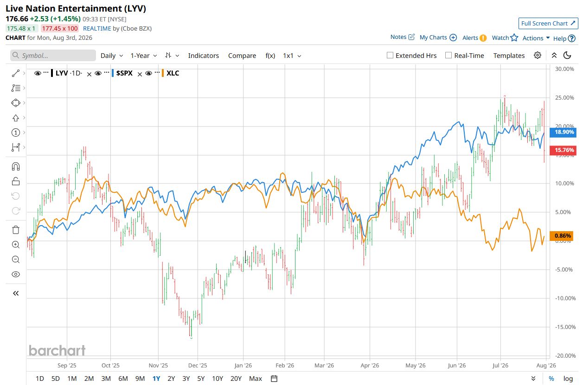Zoom in on the chart
This screenshot has width=583, height=385.
click(15, 245)
